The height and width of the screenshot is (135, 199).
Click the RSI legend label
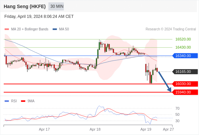[14, 101]
